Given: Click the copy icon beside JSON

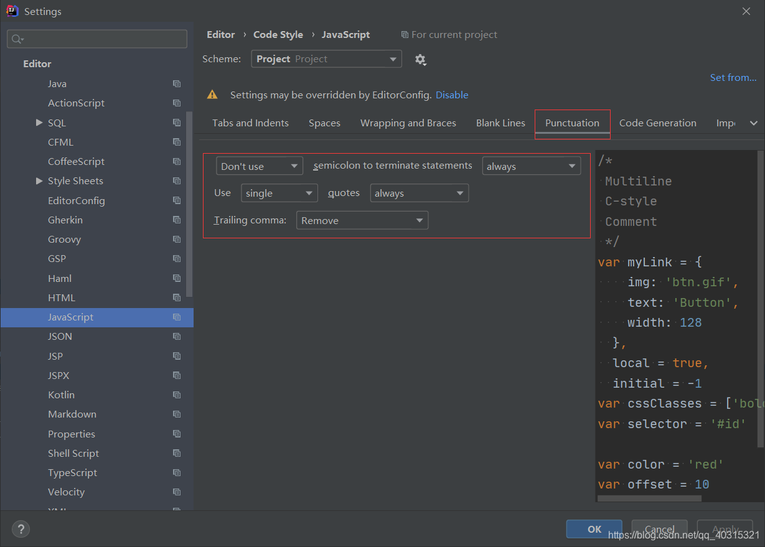Looking at the screenshot, I should 177,336.
